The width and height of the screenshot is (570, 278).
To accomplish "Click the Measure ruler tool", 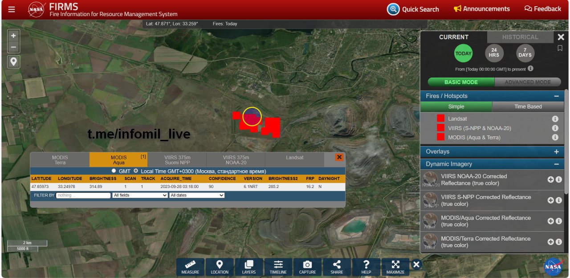I will (x=190, y=267).
